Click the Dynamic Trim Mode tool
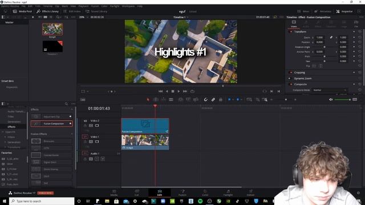 164,100
